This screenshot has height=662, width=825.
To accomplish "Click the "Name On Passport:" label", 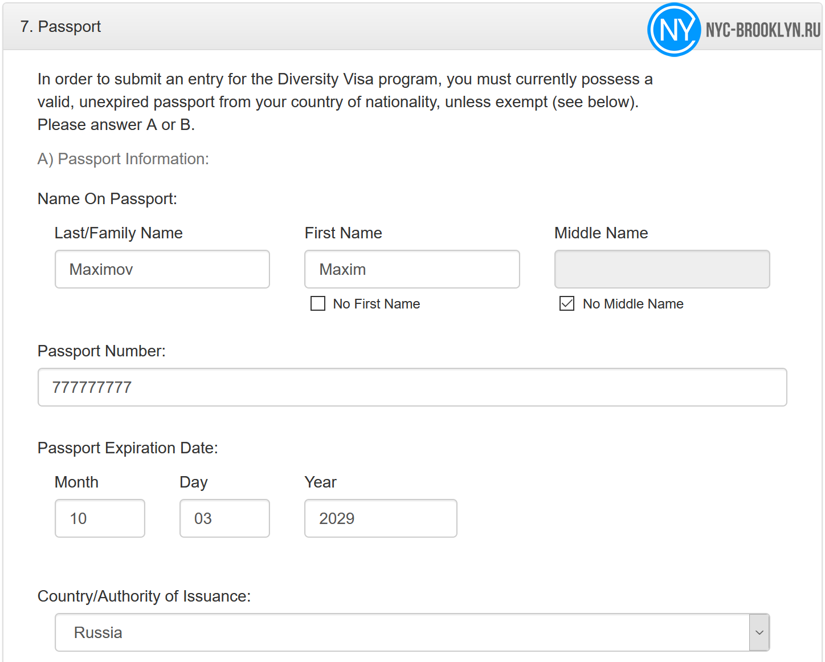I will coord(107,199).
